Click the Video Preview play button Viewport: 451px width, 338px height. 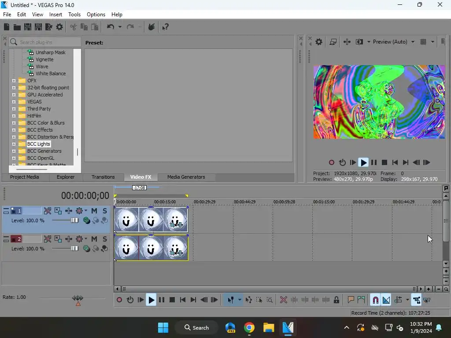pyautogui.click(x=363, y=163)
